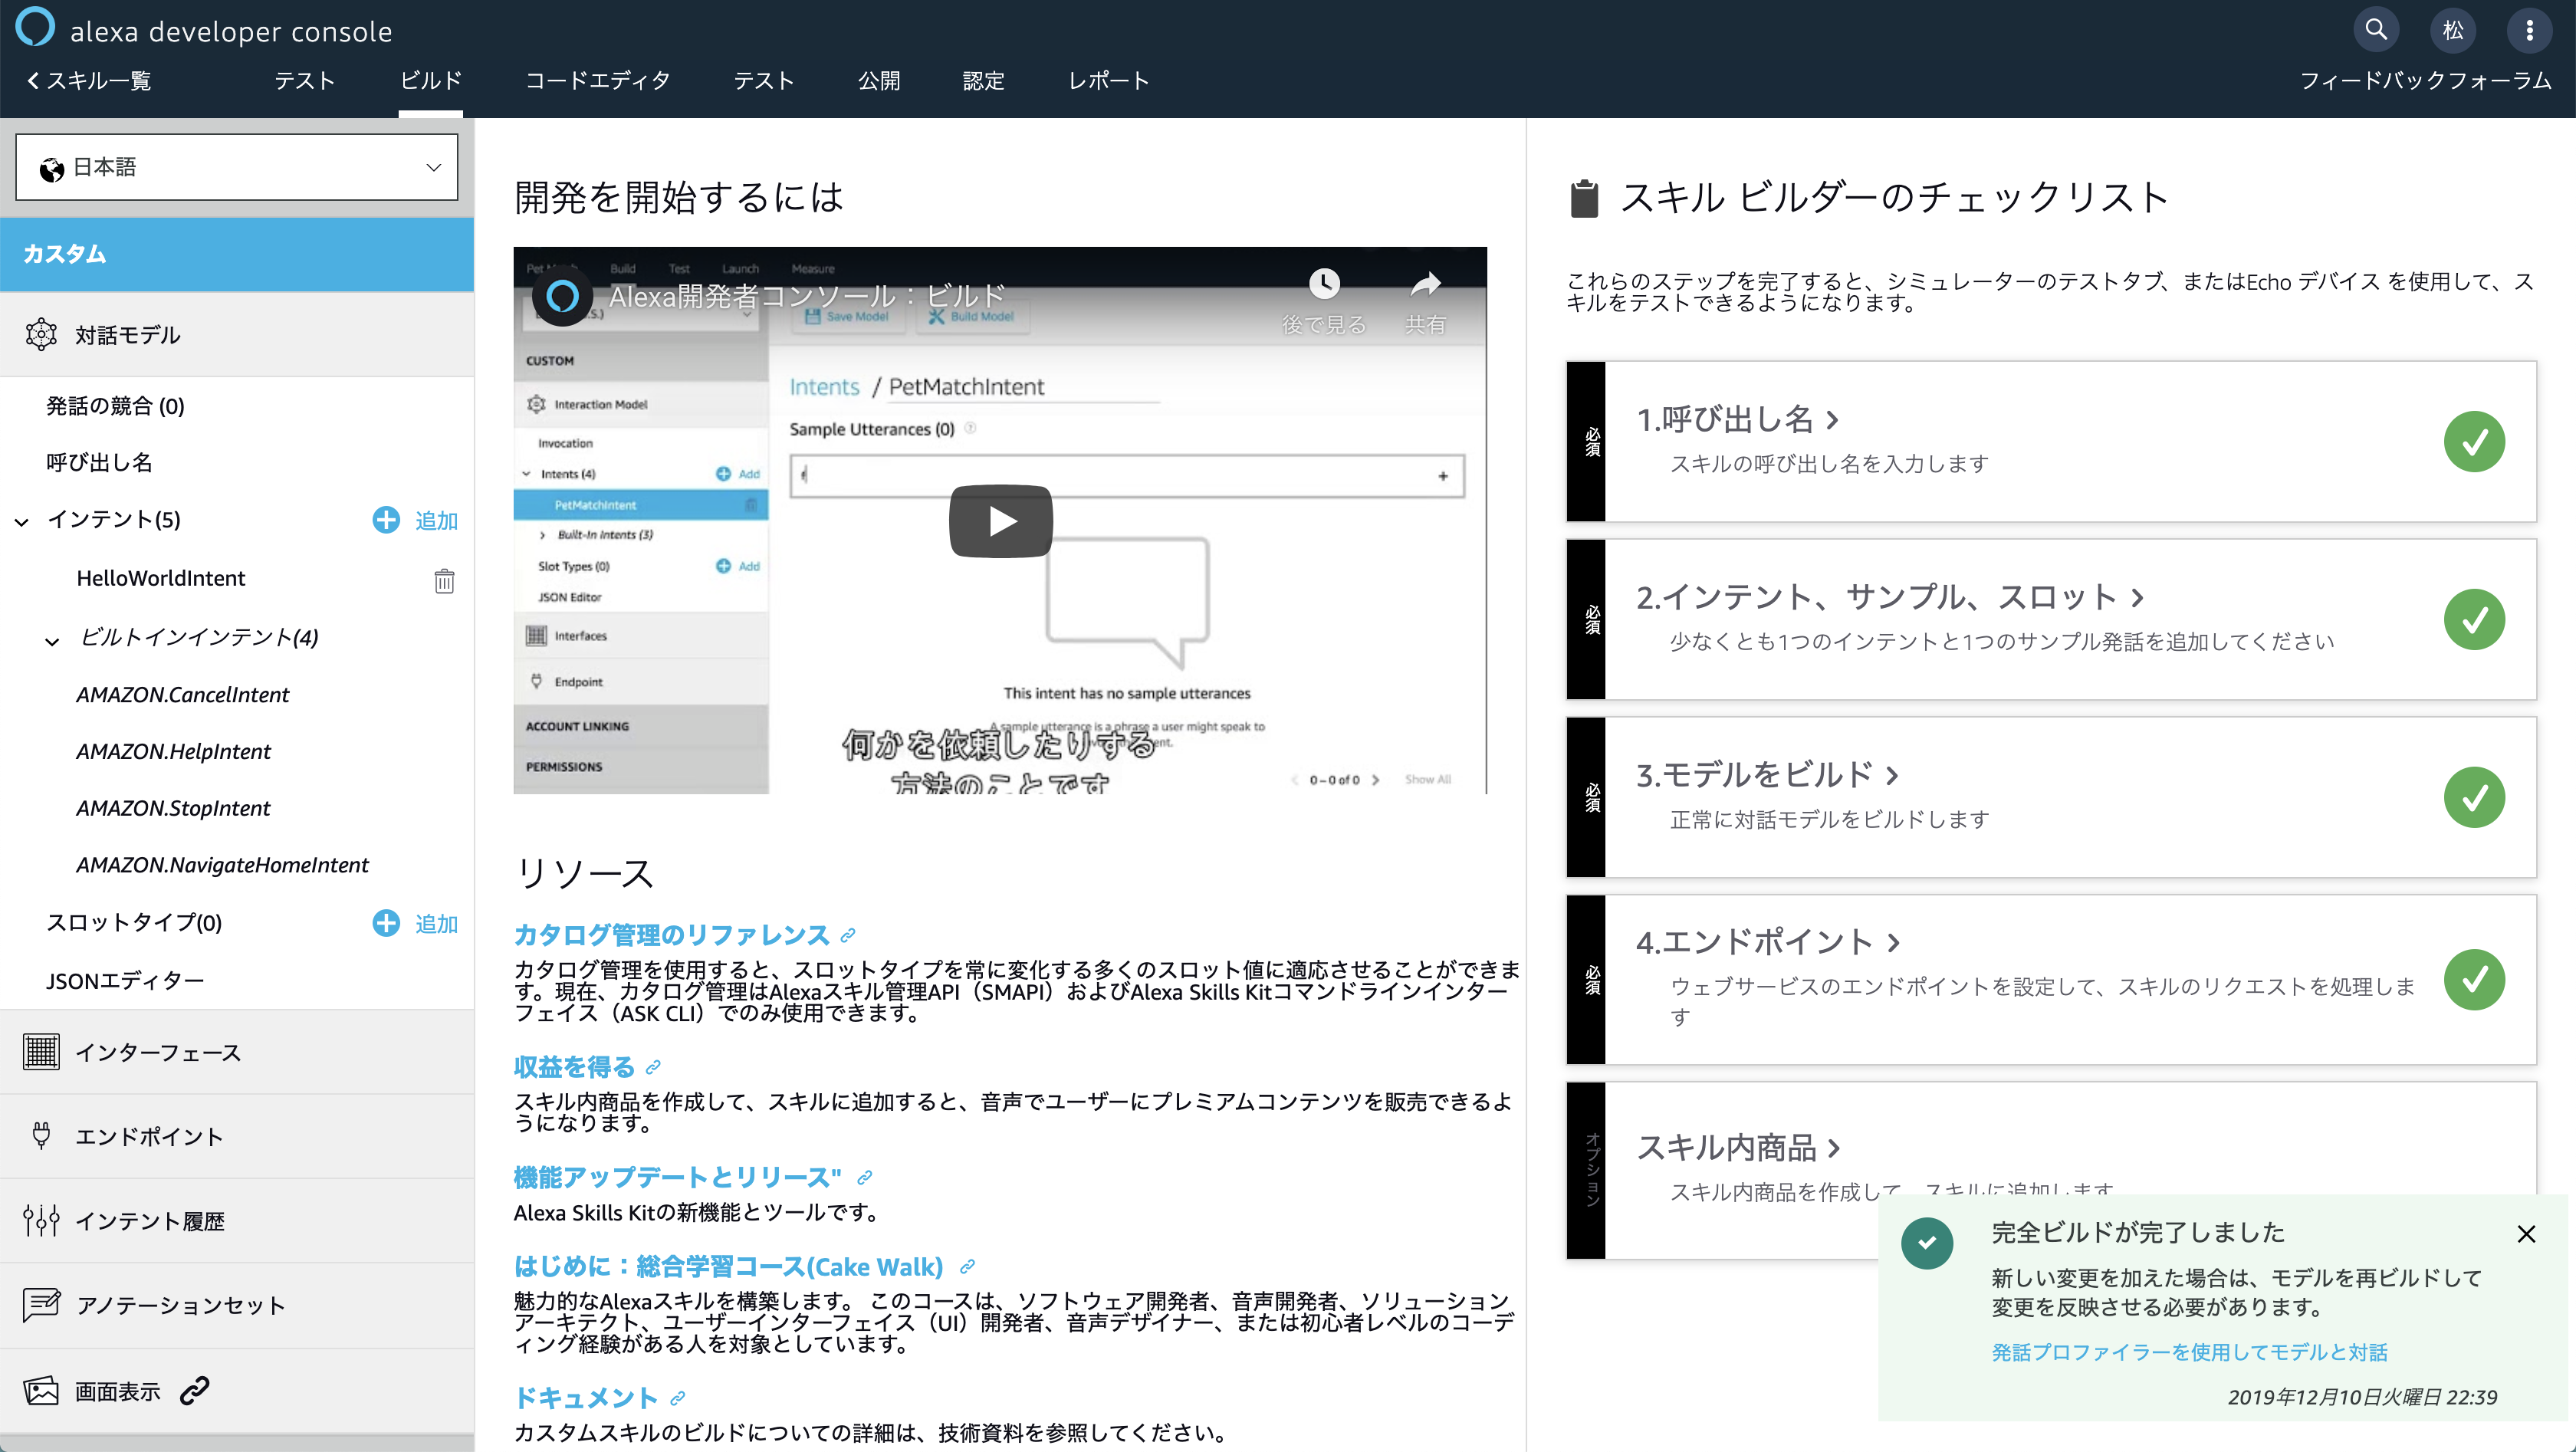Open 発話の競合 (0)
Viewport: 2576px width, 1452px height.
[x=115, y=405]
